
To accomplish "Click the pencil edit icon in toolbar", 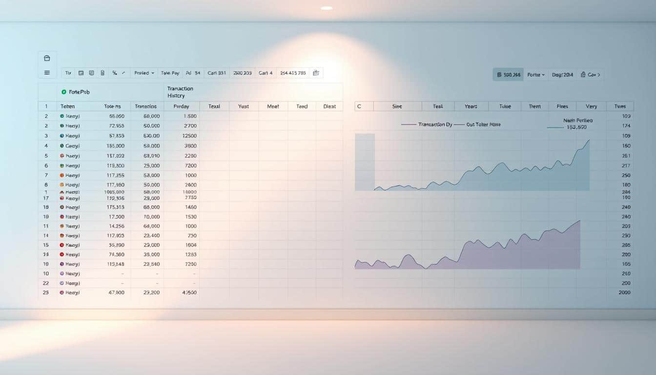I will [123, 73].
